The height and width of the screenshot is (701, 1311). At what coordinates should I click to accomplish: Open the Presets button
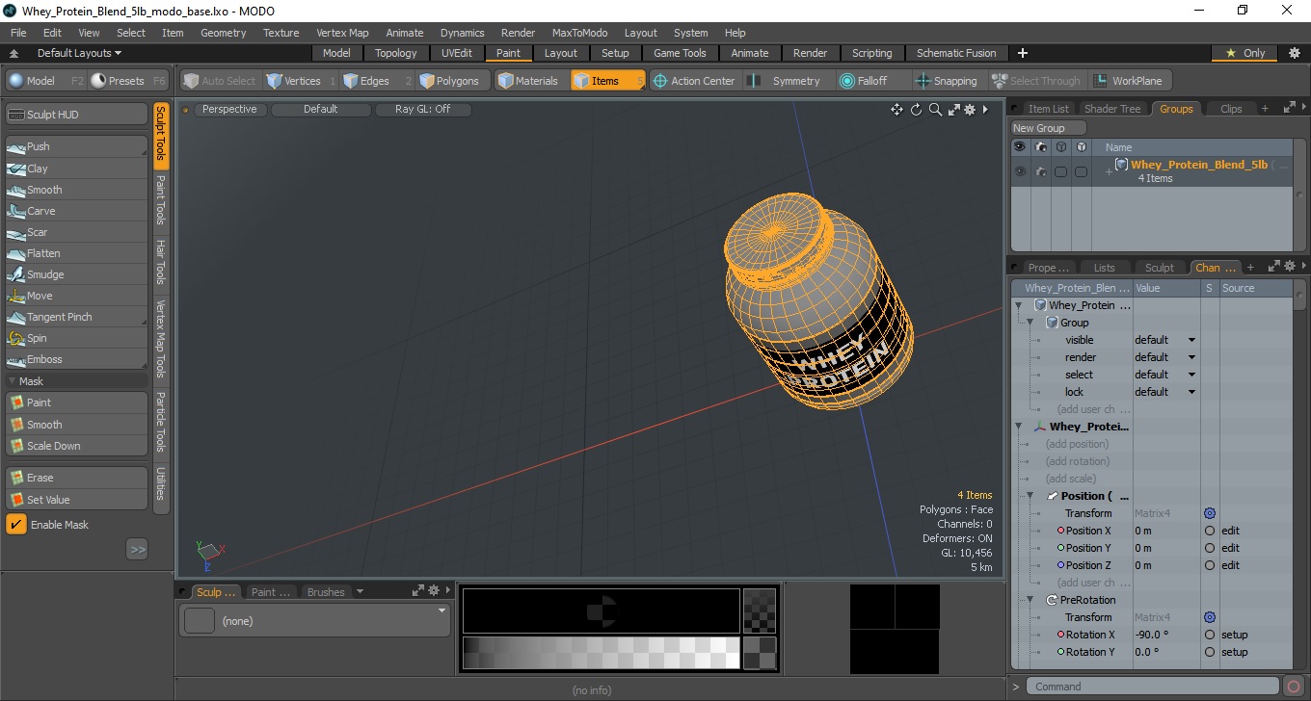click(129, 81)
